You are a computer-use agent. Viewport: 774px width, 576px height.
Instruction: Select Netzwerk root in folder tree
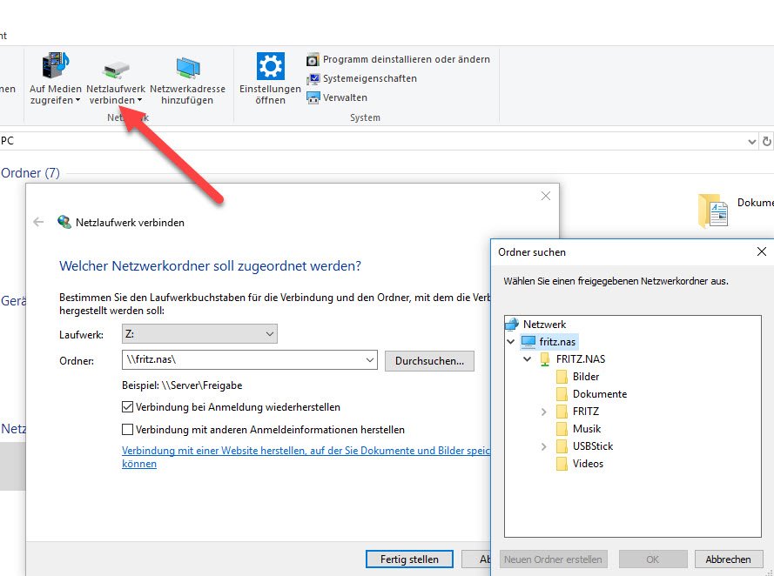click(x=544, y=324)
